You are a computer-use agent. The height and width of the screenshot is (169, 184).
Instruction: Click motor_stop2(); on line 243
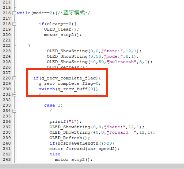74,160
